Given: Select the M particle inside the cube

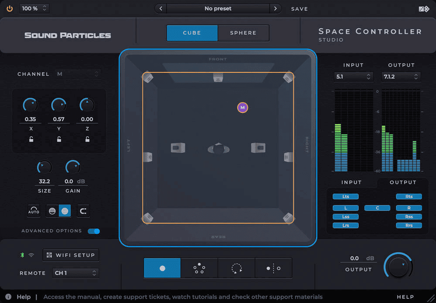Looking at the screenshot, I should pyautogui.click(x=242, y=107).
